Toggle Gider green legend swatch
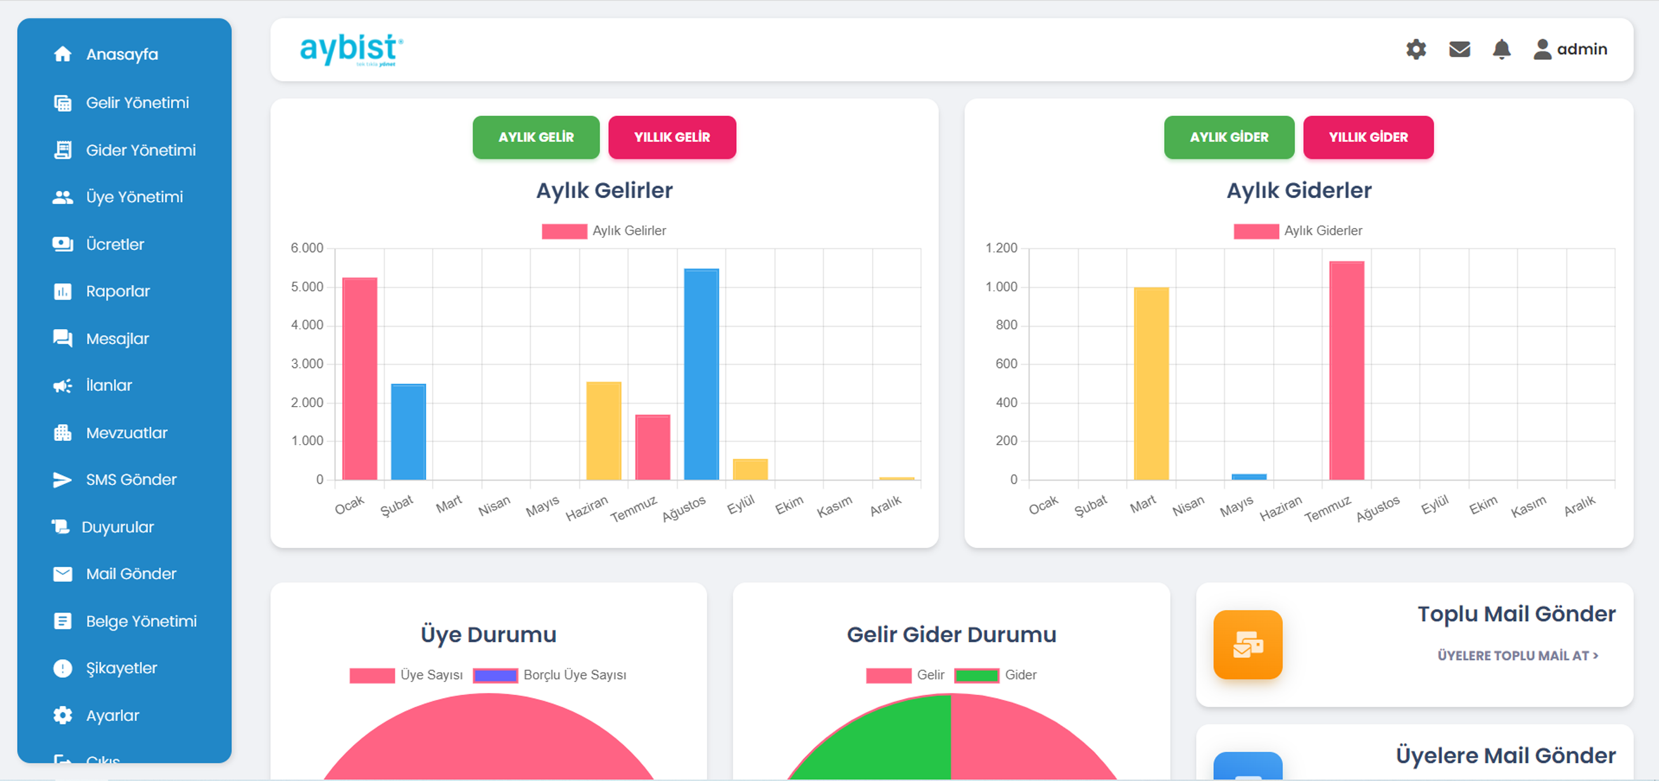This screenshot has height=781, width=1659. click(x=977, y=675)
